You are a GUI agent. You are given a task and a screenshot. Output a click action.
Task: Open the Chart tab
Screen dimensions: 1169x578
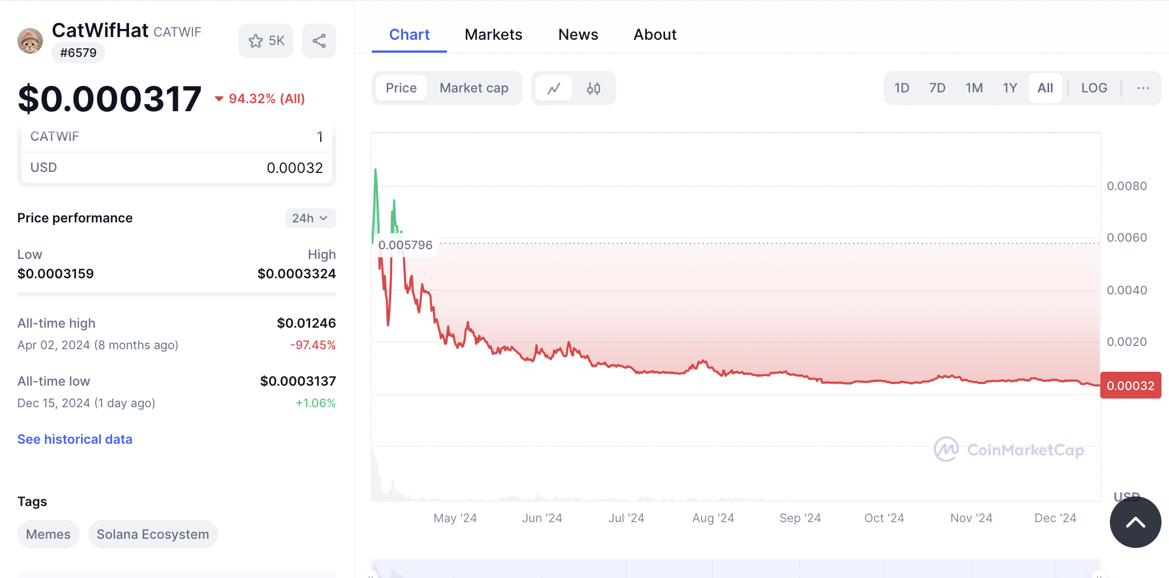(x=409, y=34)
